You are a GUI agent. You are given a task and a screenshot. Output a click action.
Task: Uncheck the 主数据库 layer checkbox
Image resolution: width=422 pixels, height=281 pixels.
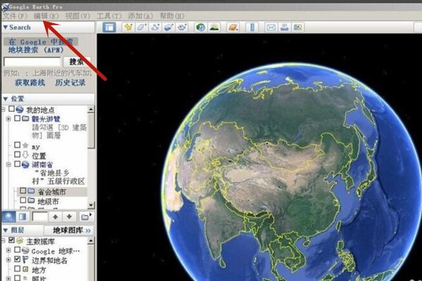coord(11,240)
